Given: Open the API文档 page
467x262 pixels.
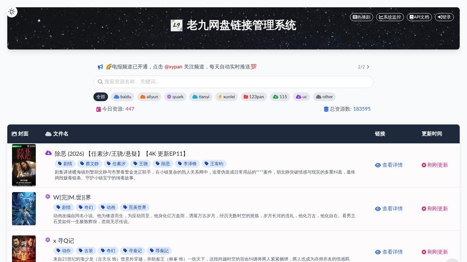Looking at the screenshot, I should [419, 17].
